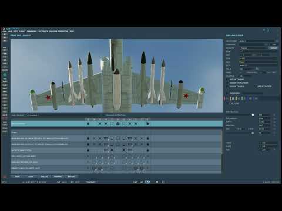Toggle the HIDDEN ON MAP checkbox

tap(228, 80)
